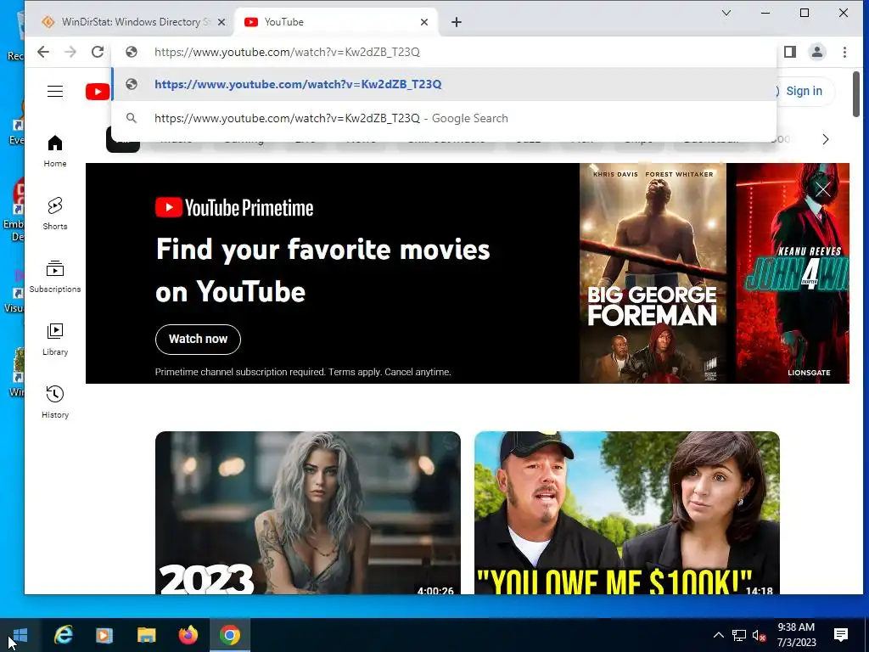Show more category chips with right arrow
Viewport: 869px width, 652px height.
click(825, 139)
